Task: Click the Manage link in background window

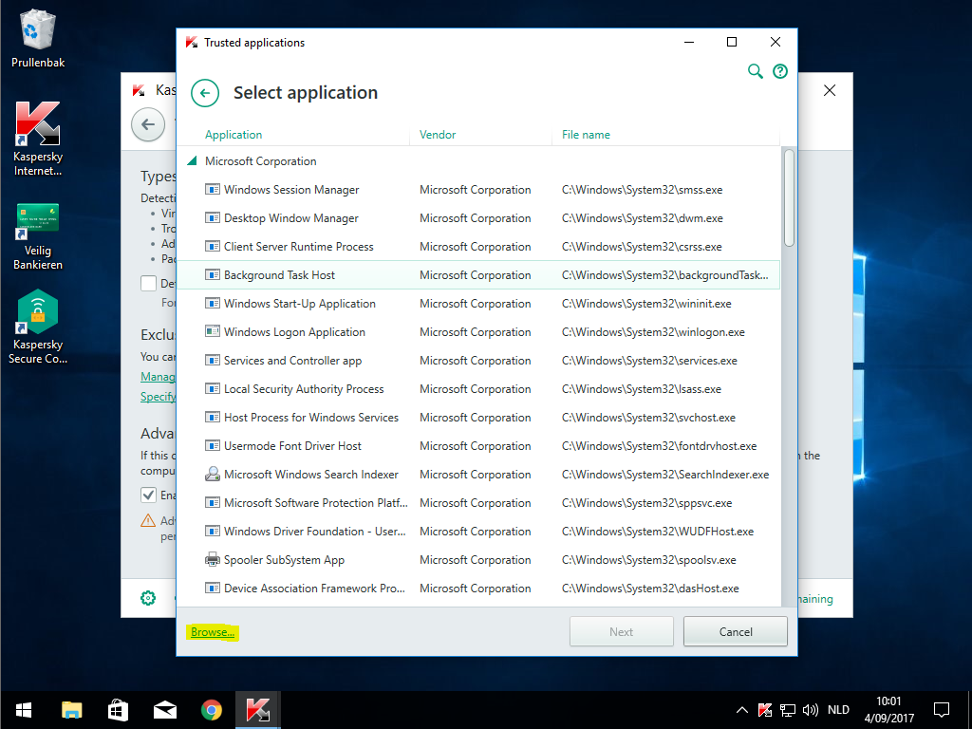Action: point(159,376)
